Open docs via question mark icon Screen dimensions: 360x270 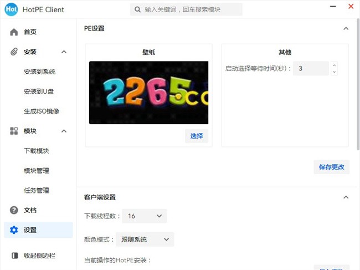[x=14, y=210]
